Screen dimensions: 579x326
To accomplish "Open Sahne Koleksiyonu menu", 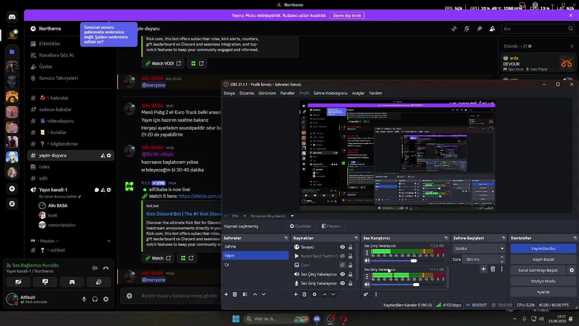I will pyautogui.click(x=330, y=93).
